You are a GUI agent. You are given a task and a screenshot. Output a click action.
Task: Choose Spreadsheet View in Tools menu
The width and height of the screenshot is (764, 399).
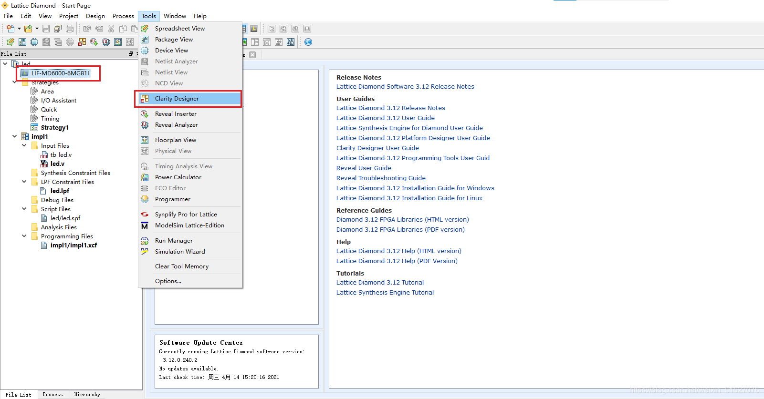pyautogui.click(x=190, y=28)
